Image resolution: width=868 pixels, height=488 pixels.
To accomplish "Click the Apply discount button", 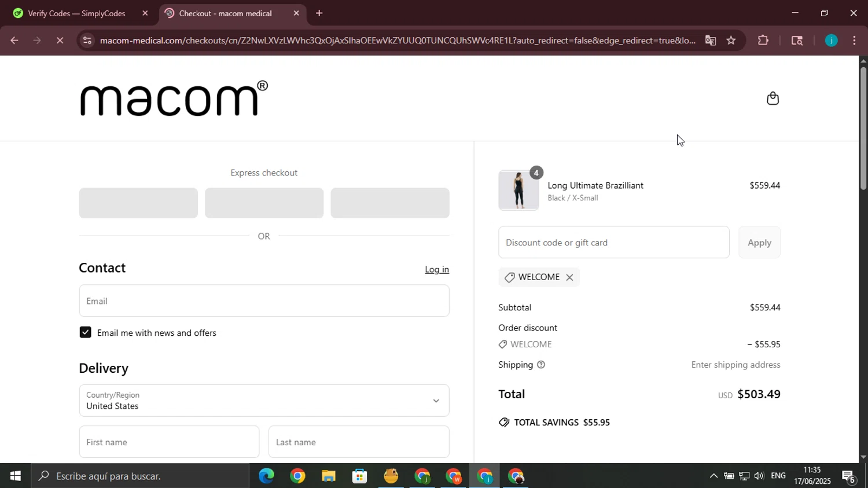I will 759,243.
